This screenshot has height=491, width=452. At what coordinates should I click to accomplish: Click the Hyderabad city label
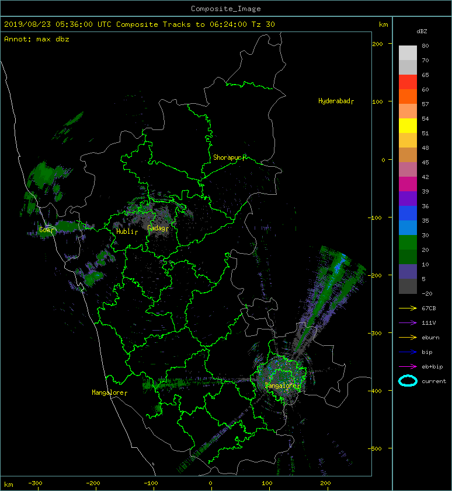point(336,101)
